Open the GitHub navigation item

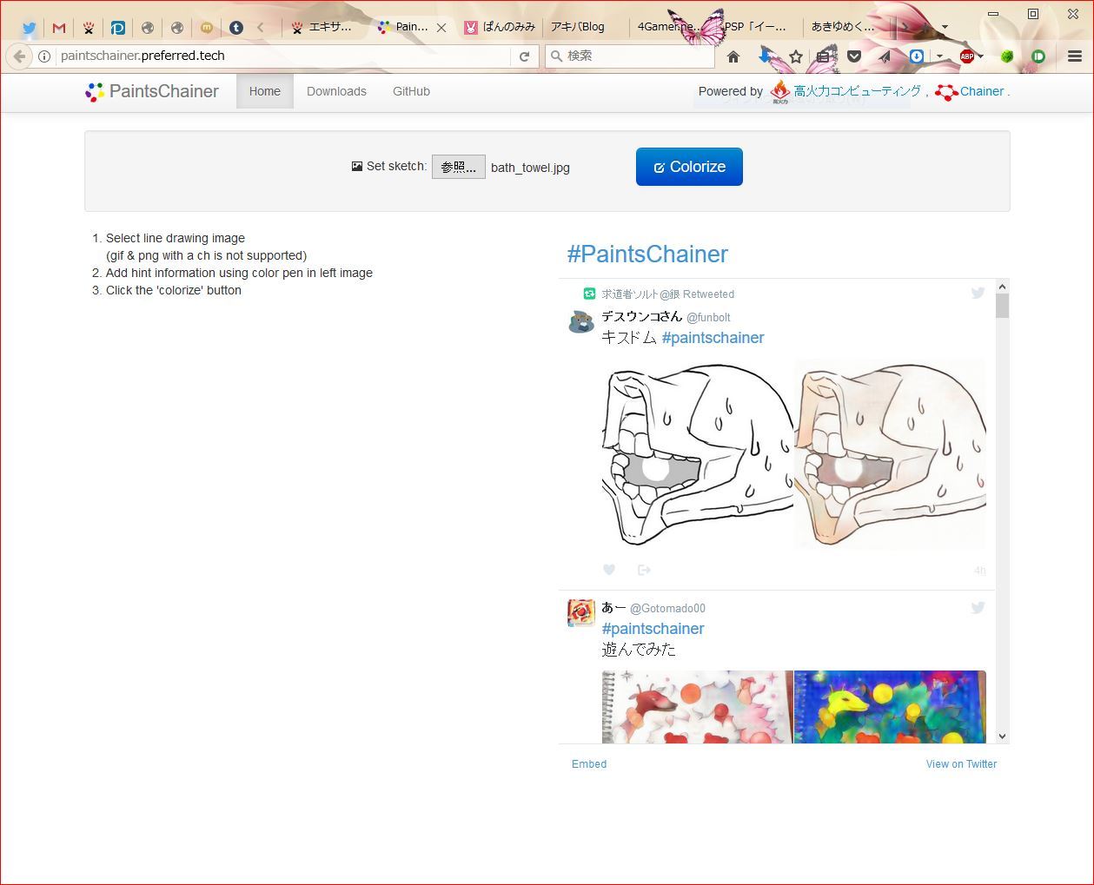pyautogui.click(x=411, y=91)
